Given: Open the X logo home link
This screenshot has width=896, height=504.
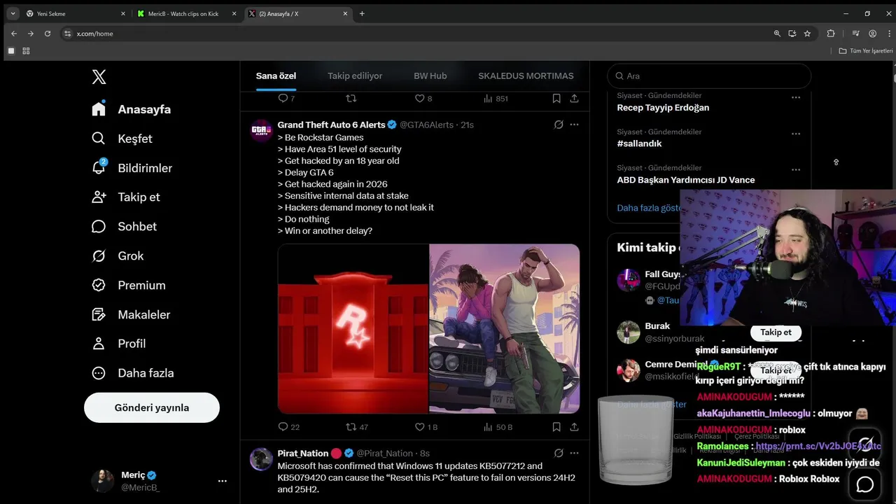Looking at the screenshot, I should [99, 77].
